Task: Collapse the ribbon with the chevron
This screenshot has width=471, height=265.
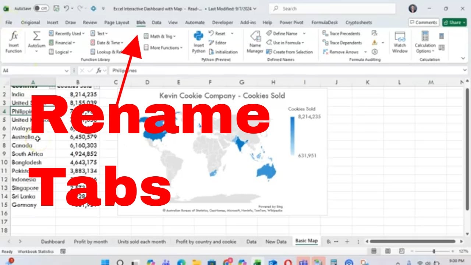Action: [x=463, y=58]
